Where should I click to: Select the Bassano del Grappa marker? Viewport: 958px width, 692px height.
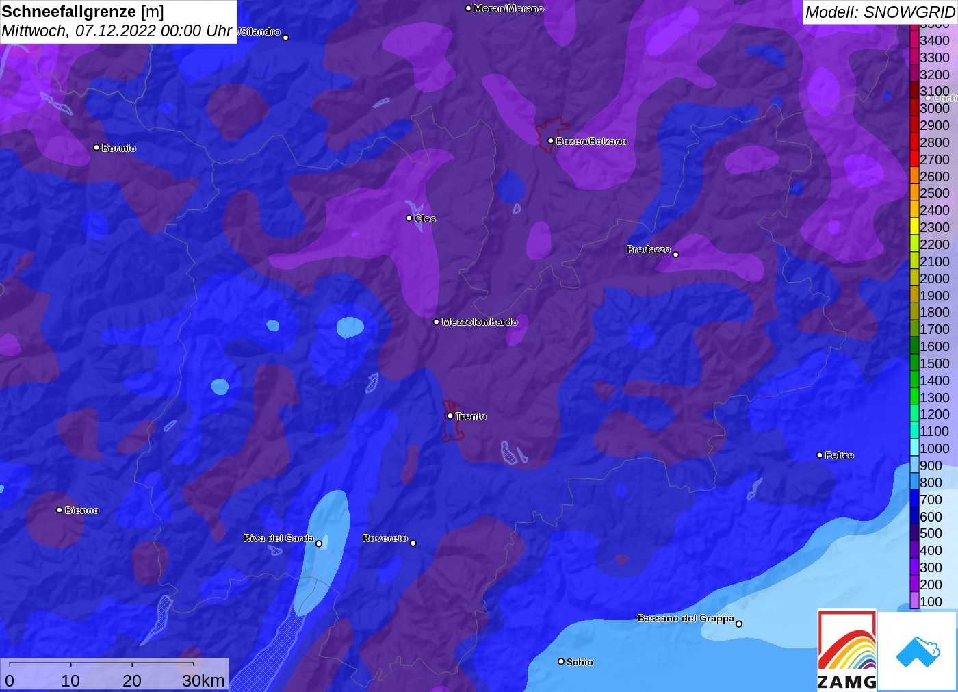(x=739, y=624)
